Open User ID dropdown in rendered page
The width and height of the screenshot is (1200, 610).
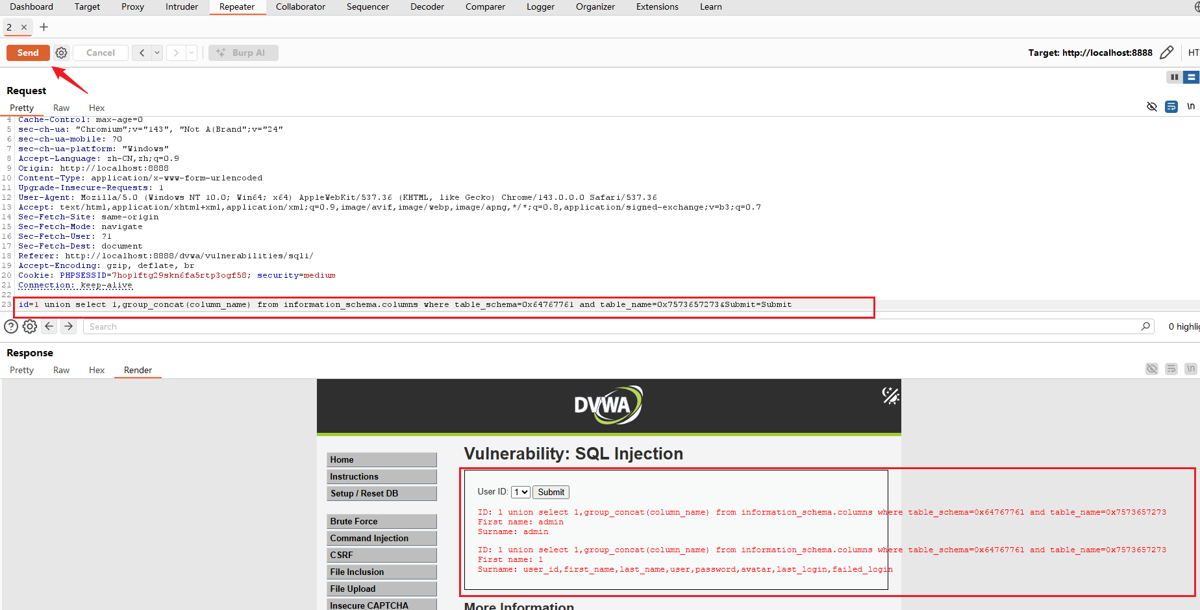(x=521, y=492)
